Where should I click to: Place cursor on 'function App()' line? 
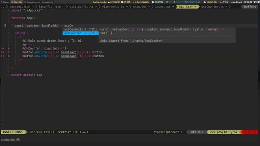pos(25,18)
